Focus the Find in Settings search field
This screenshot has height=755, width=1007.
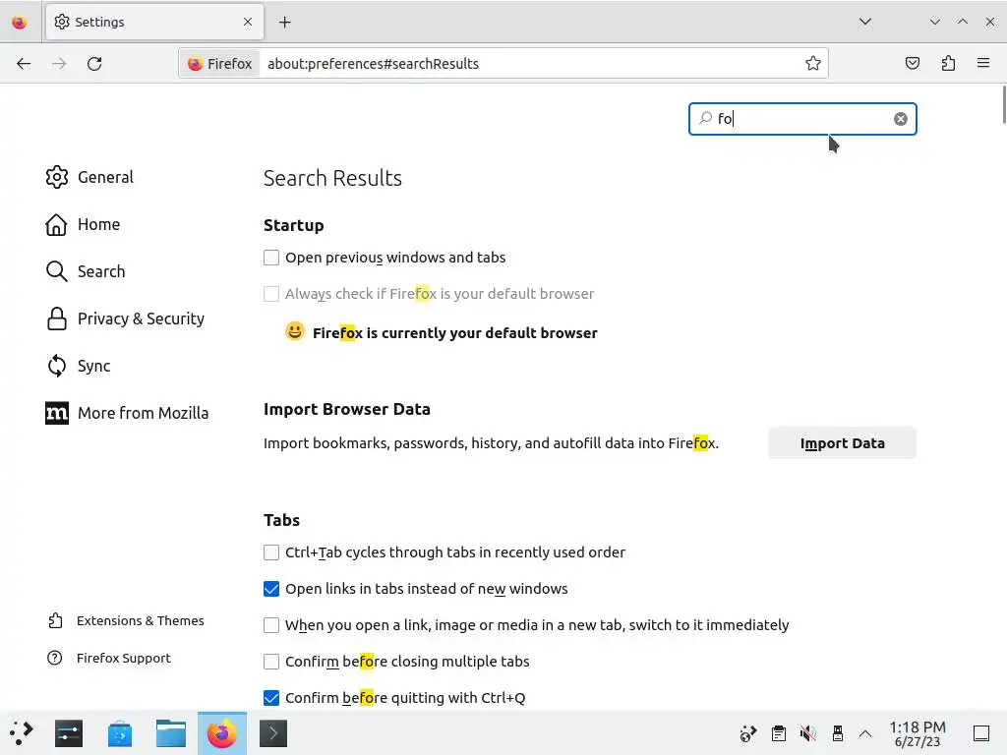802,119
